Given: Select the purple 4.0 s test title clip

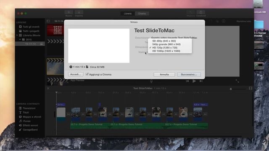Looking at the screenshot, I should point(200,104).
